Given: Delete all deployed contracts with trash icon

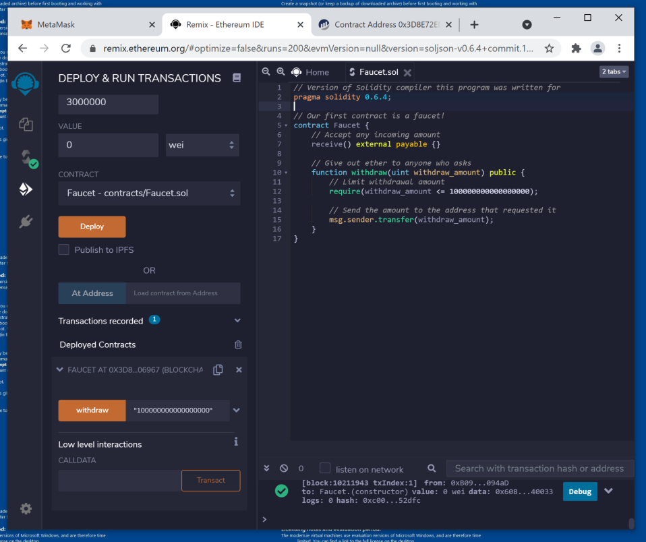Looking at the screenshot, I should click(x=238, y=344).
